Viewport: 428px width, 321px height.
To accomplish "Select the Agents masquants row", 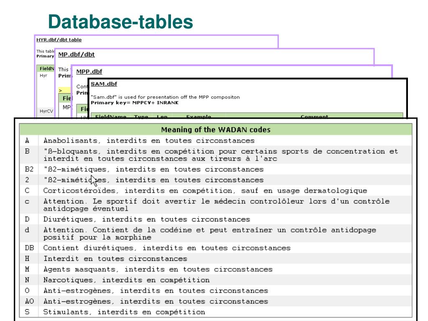I will (158, 270).
